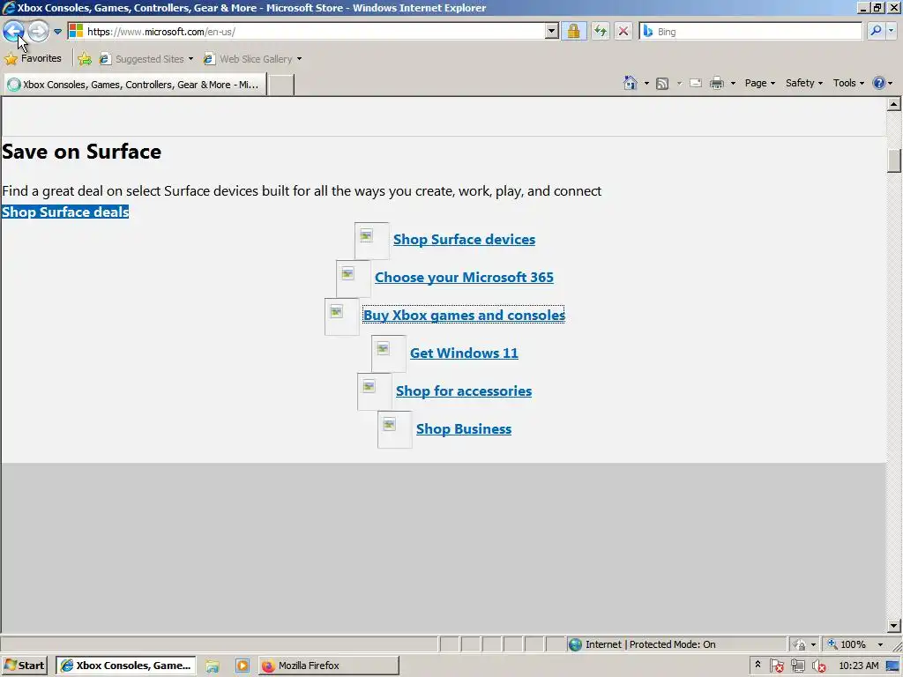
Task: Click the Bing search box
Action: tap(750, 32)
